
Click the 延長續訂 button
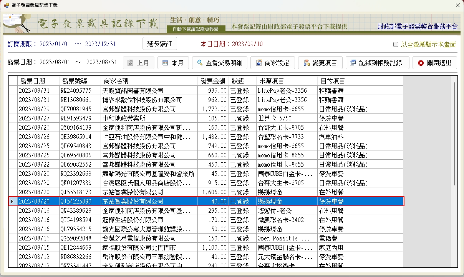[160, 43]
